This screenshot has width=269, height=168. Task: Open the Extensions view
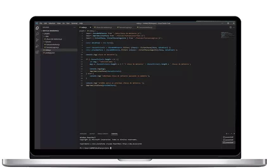(37, 52)
